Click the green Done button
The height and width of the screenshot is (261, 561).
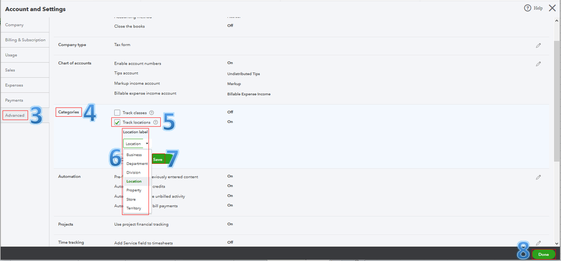pos(544,255)
